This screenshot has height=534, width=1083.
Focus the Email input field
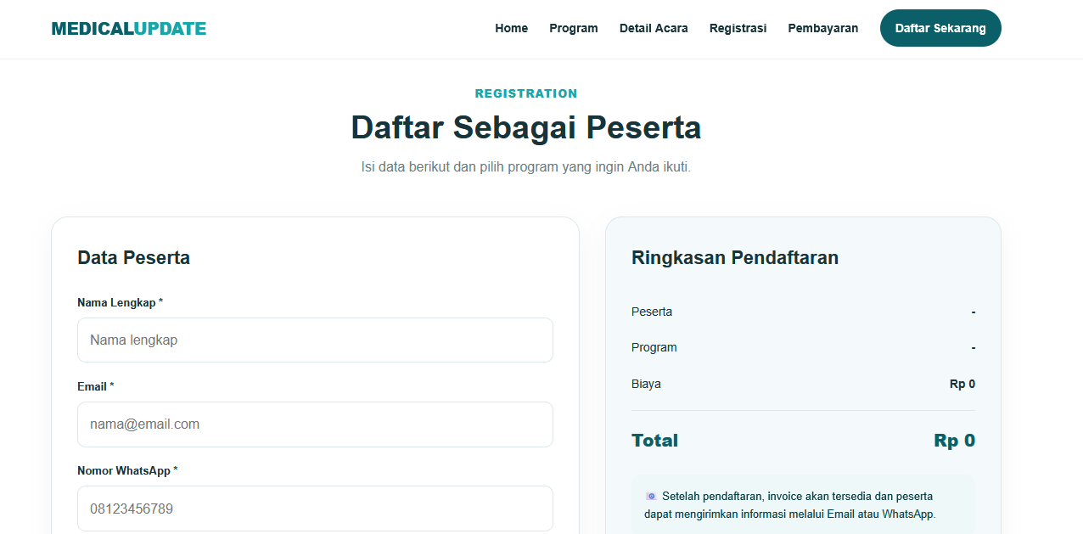coord(315,424)
